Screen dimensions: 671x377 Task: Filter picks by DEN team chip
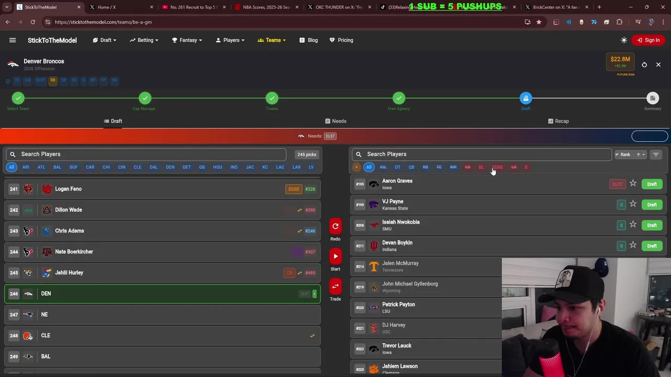170,167
